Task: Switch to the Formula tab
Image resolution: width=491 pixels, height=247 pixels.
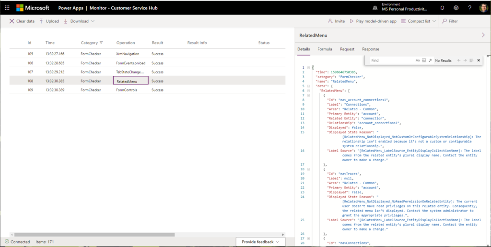Action: (325, 49)
